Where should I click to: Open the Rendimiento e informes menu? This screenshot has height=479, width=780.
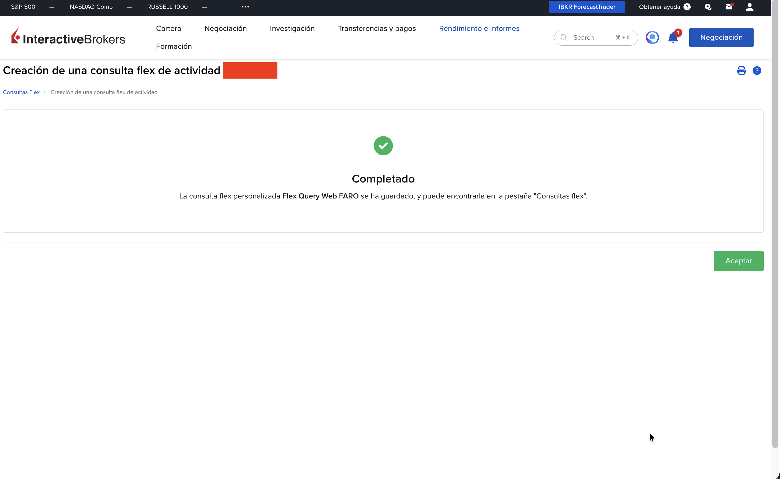[479, 29]
